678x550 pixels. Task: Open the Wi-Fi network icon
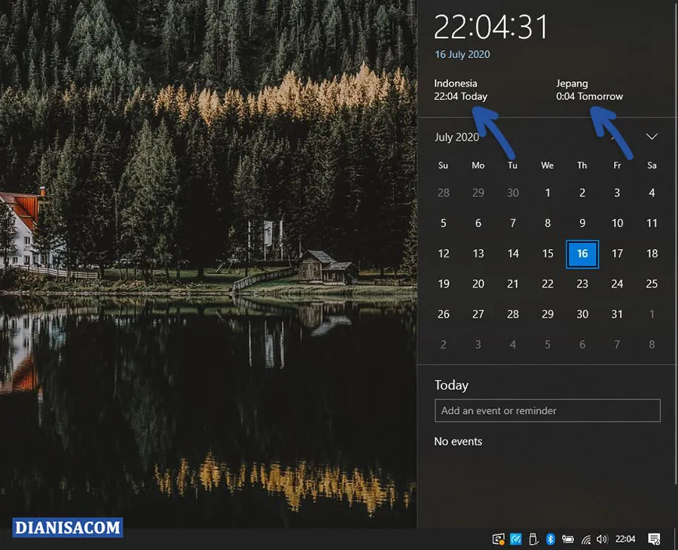click(x=585, y=539)
